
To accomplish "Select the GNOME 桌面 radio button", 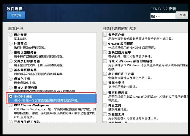I will click(x=11, y=96).
